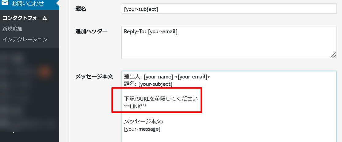Click the 下記のURLを参照してください line
The height and width of the screenshot is (142, 342).
tap(161, 99)
